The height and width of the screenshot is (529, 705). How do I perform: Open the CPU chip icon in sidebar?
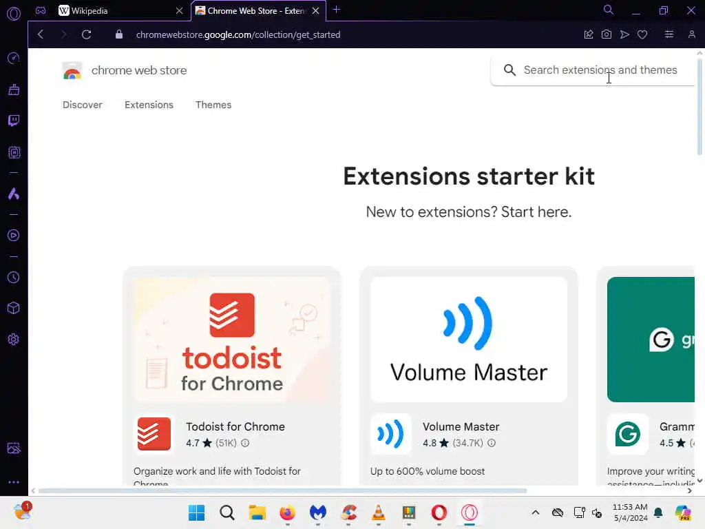pos(14,152)
